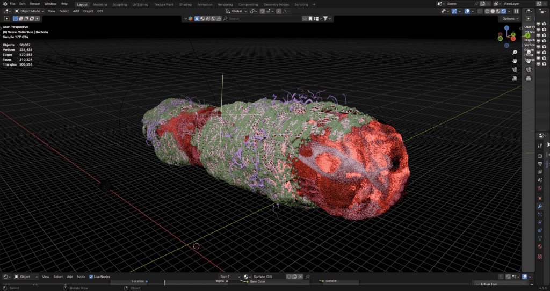This screenshot has height=291, width=550.
Task: Toggle X-ray view in the viewport header
Action: [x=479, y=11]
